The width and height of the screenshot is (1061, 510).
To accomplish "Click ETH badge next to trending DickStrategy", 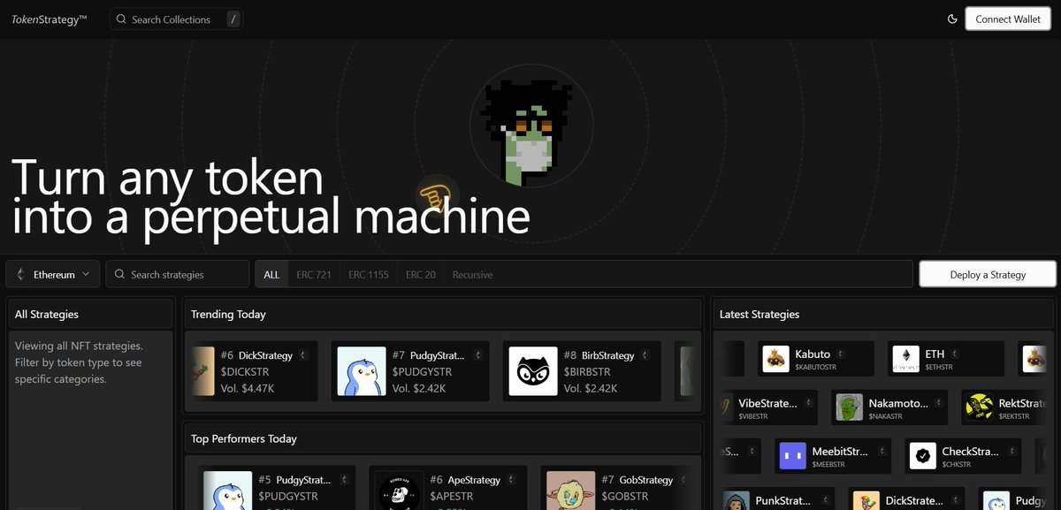I will 303,355.
